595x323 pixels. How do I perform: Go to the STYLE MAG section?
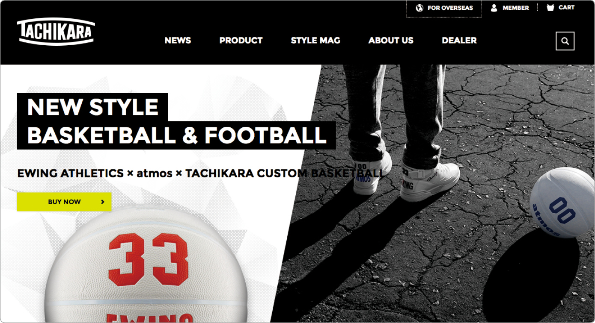coord(315,40)
